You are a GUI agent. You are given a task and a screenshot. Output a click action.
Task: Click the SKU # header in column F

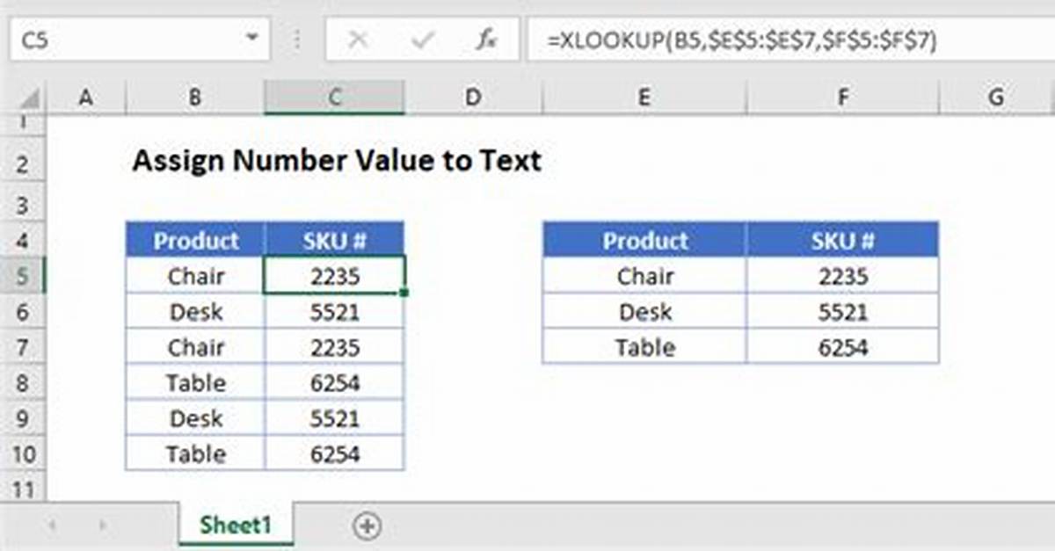(x=842, y=240)
